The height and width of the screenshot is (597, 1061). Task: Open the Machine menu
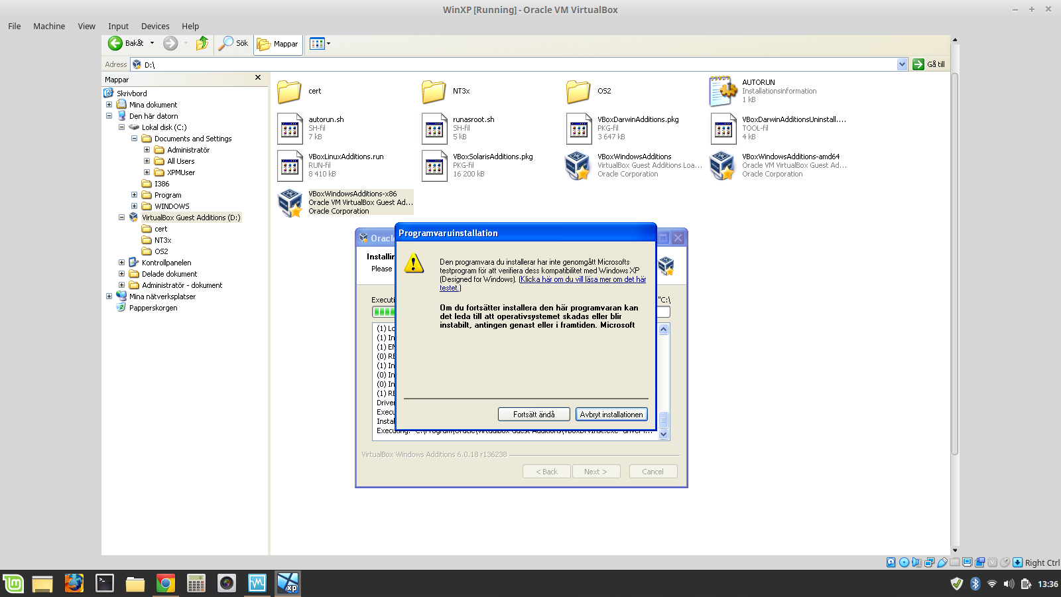coord(49,27)
